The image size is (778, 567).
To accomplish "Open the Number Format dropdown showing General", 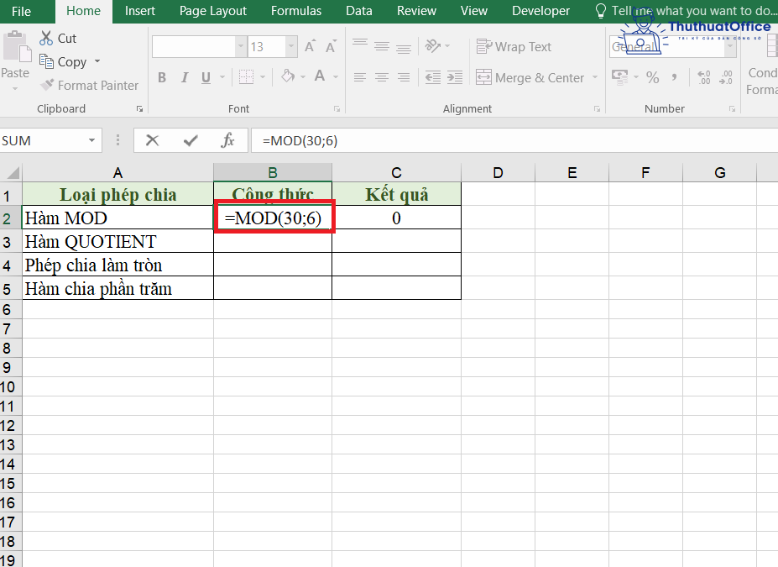I will point(671,47).
